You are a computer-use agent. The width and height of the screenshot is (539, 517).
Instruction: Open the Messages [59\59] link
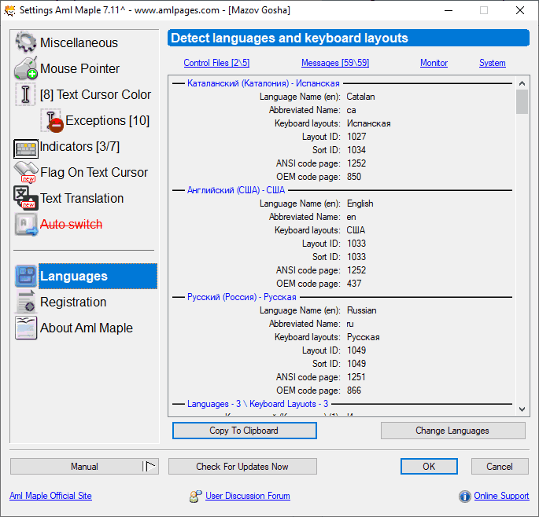pyautogui.click(x=335, y=63)
